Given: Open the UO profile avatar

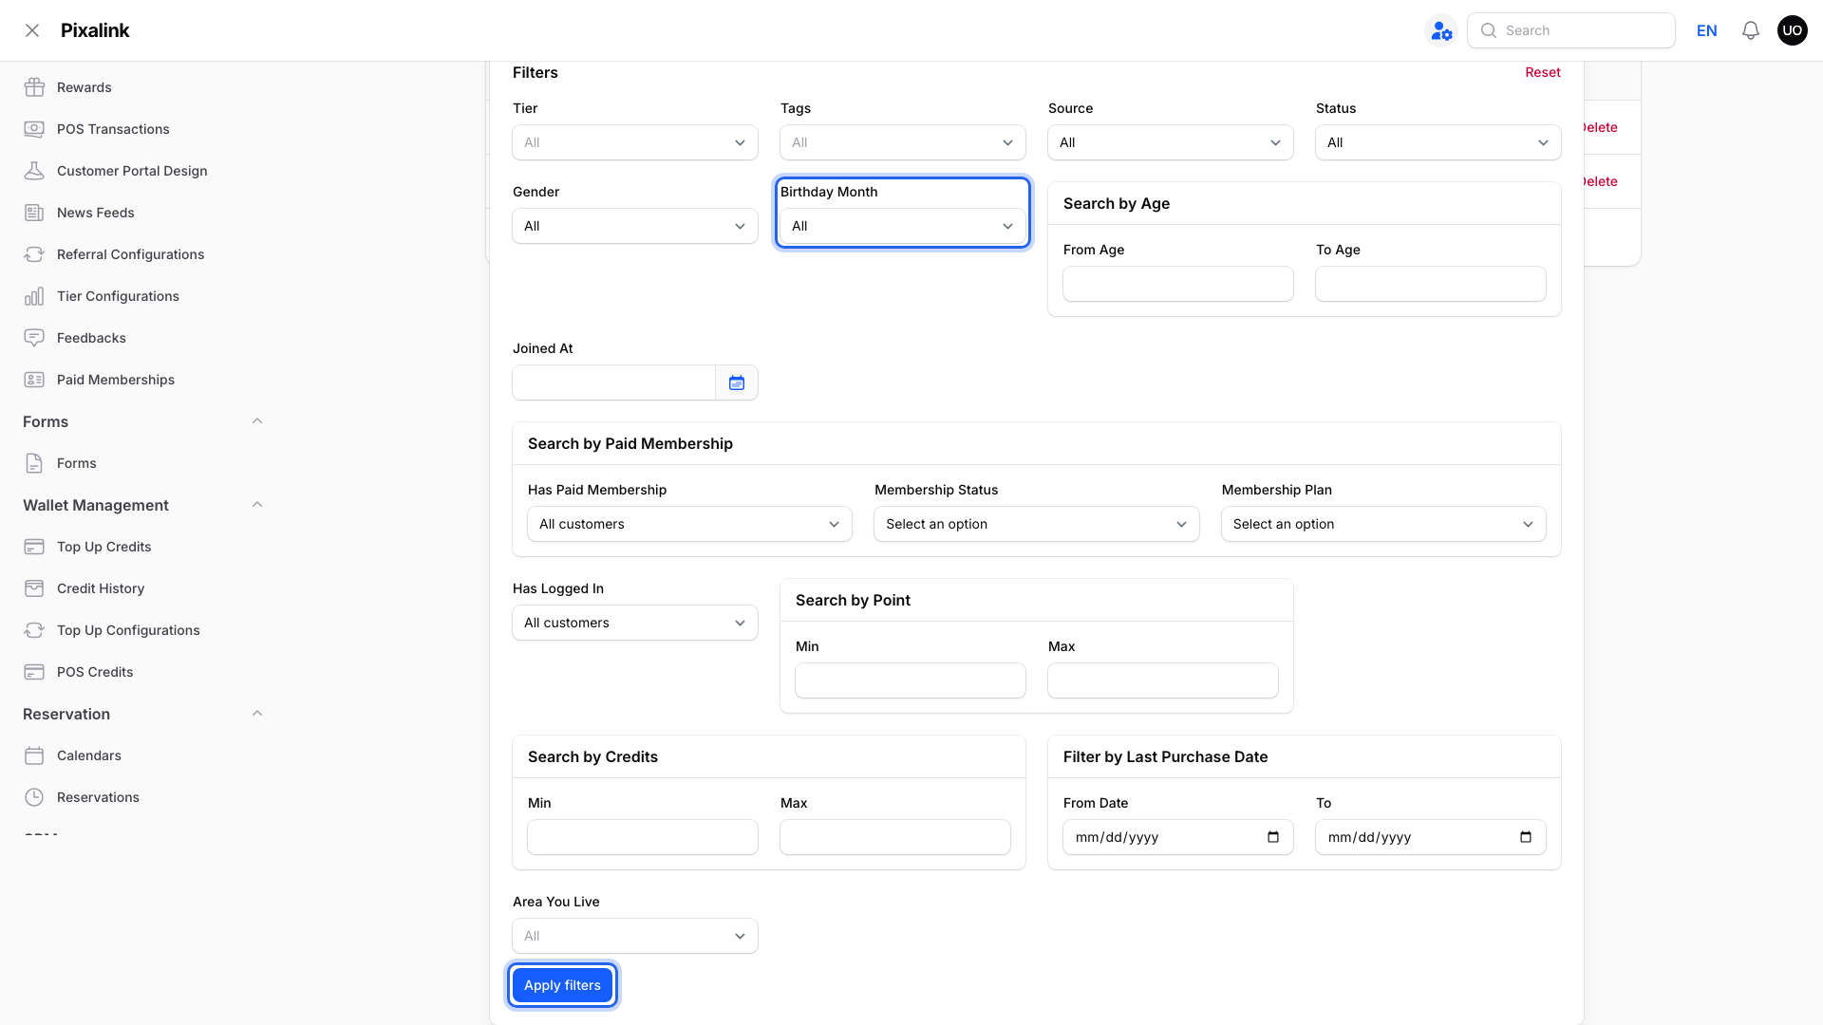Looking at the screenshot, I should (1793, 30).
